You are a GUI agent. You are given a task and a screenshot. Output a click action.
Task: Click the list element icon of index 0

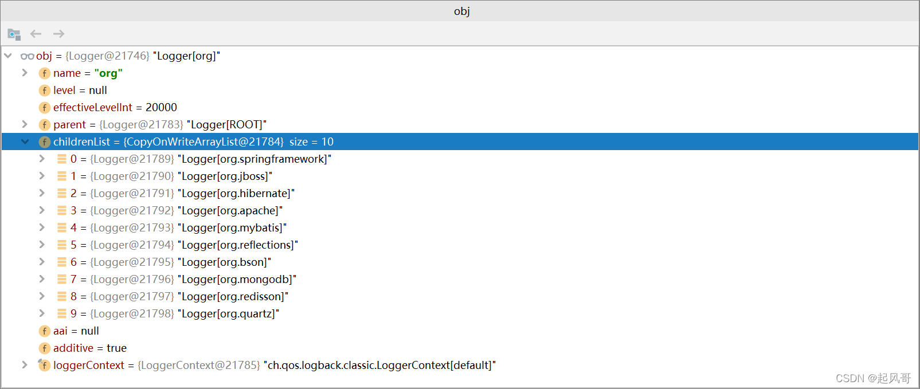point(61,159)
